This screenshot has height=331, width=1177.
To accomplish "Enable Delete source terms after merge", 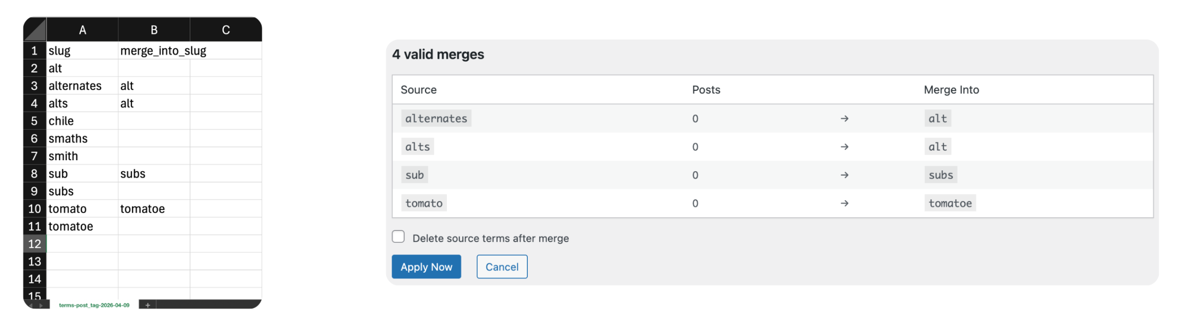I will [x=398, y=237].
